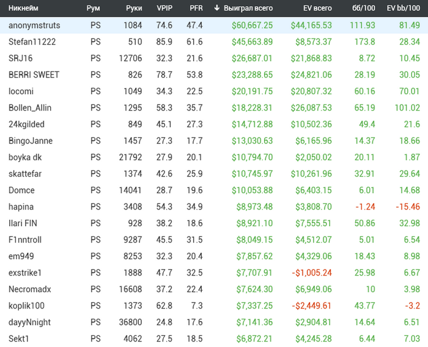This screenshot has height=347, width=428.
Task: Sort by the Рум column header
Action: [x=93, y=8]
